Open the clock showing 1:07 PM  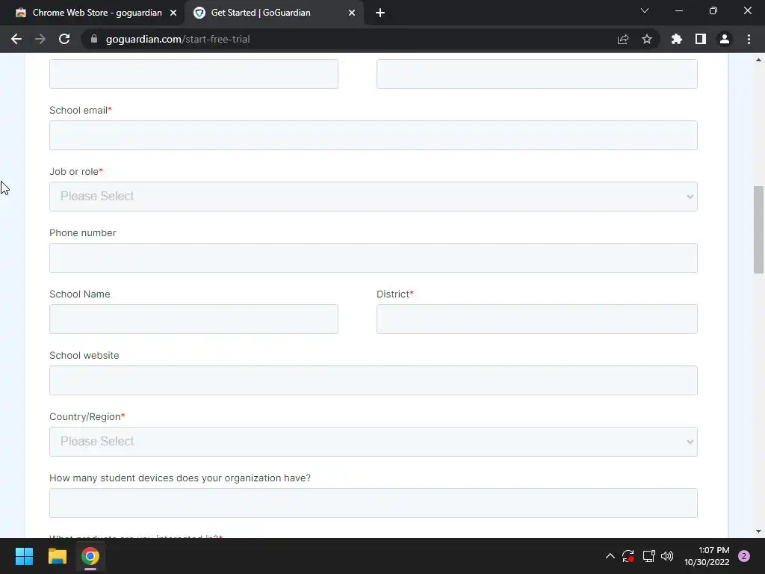tap(707, 556)
